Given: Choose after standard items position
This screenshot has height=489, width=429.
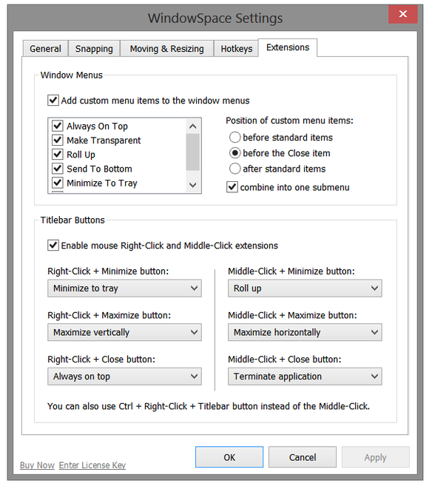Looking at the screenshot, I should click(234, 169).
